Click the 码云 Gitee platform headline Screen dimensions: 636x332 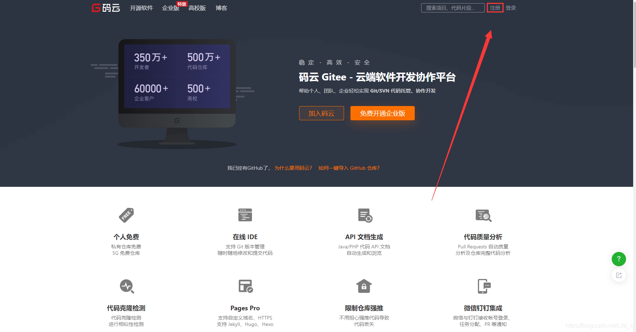tap(377, 77)
